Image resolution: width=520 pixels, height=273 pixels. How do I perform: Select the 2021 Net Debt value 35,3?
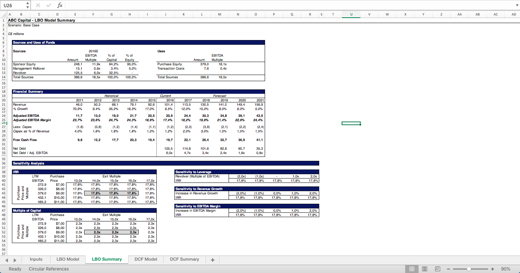pyautogui.click(x=259, y=149)
